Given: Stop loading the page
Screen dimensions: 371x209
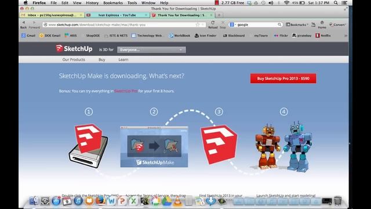Looking at the screenshot, I should [223, 24].
